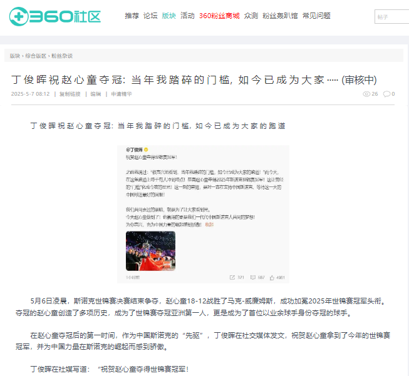
Task: Click the verified badge next to @丁俊晖
Action: pos(146,150)
